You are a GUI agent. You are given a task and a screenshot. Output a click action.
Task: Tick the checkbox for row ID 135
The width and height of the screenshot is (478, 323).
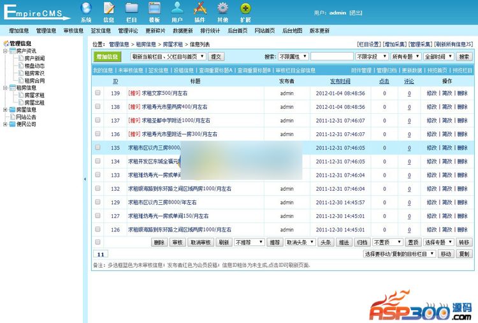pyautogui.click(x=98, y=148)
